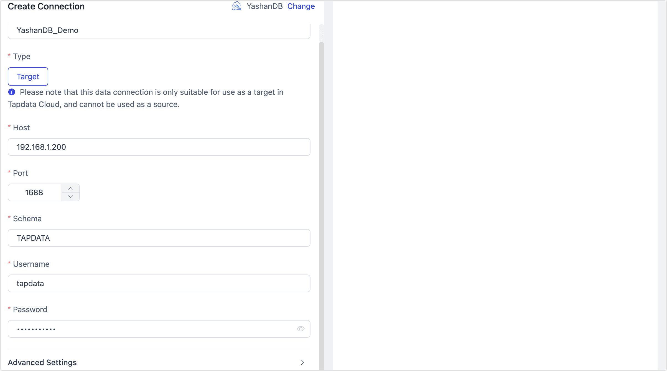The height and width of the screenshot is (371, 667).
Task: Expand the Advanced Settings section
Action: 159,362
